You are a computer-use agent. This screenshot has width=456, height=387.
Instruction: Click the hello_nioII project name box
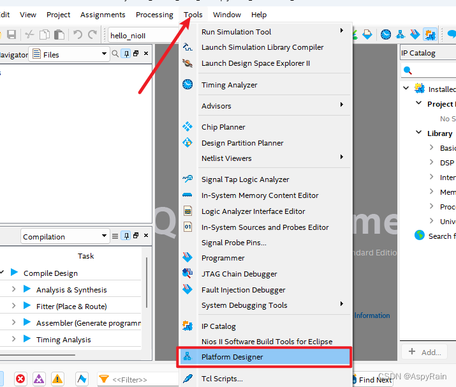click(x=143, y=36)
